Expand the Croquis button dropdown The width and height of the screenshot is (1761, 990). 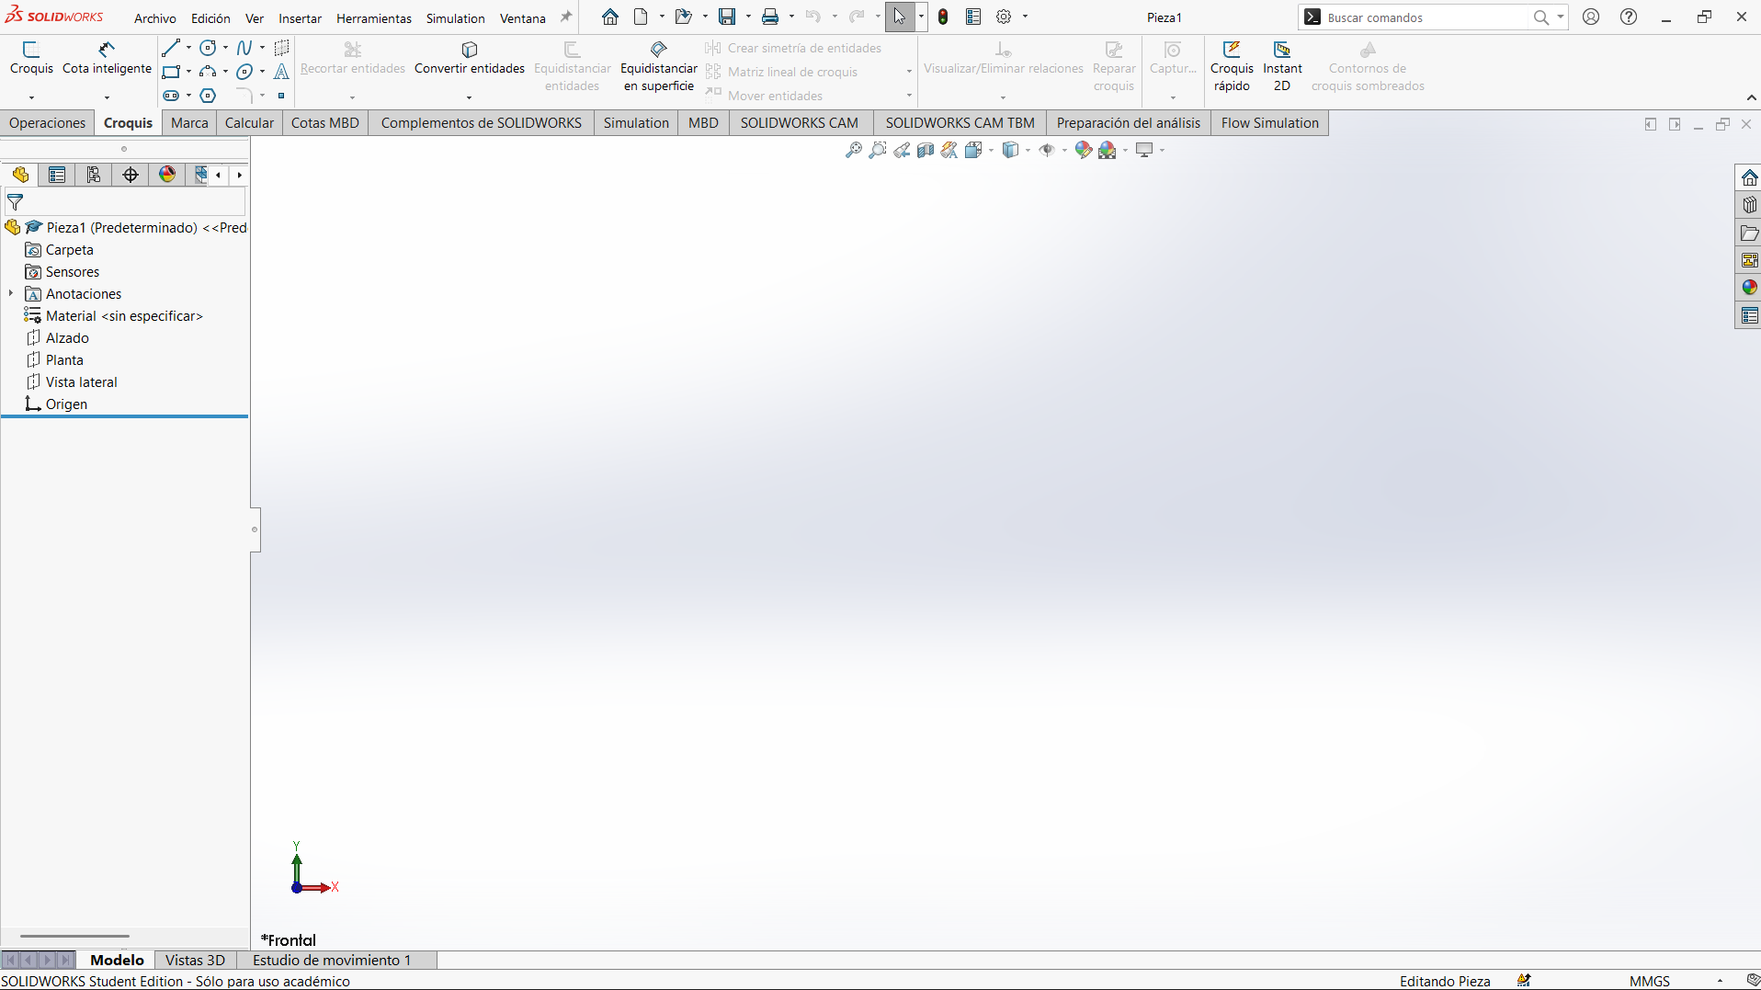click(31, 97)
